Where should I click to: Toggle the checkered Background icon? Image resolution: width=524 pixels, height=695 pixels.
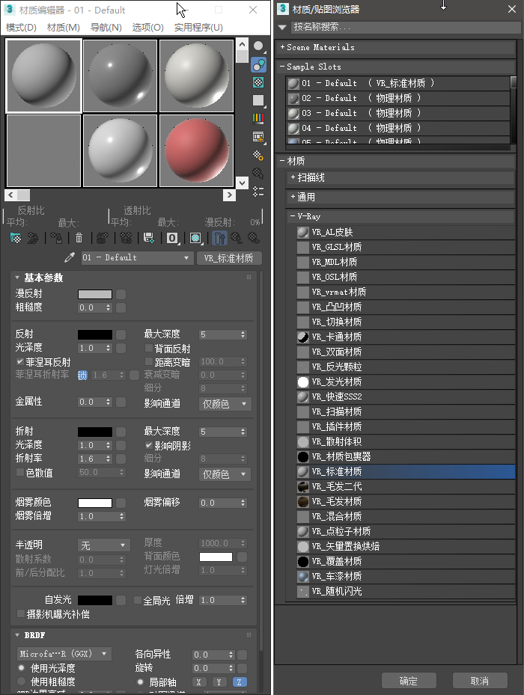pos(258,82)
